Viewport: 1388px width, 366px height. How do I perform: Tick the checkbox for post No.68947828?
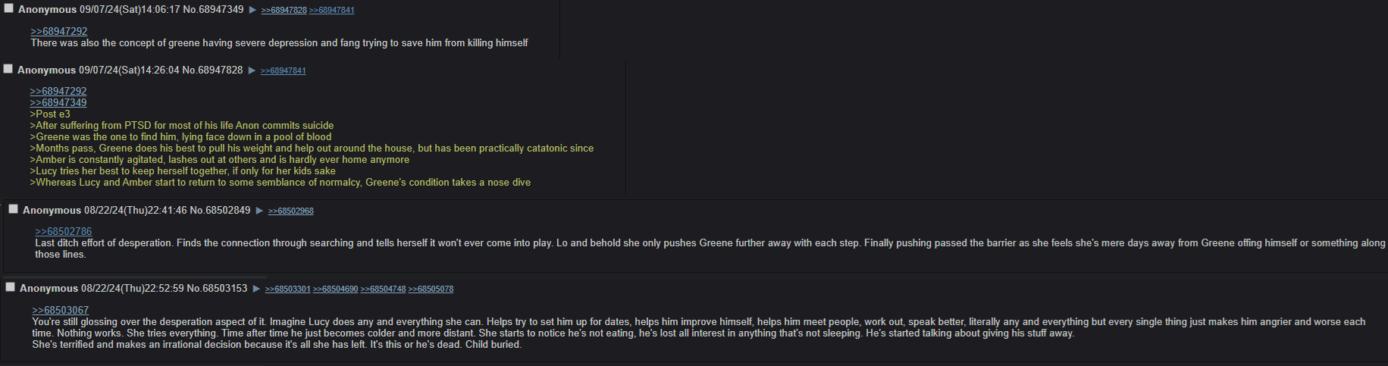click(x=8, y=69)
